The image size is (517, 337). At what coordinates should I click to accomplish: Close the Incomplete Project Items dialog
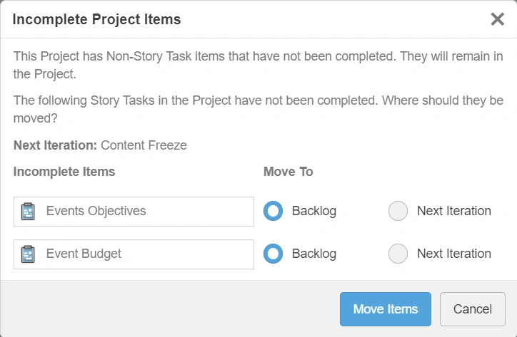[x=498, y=19]
